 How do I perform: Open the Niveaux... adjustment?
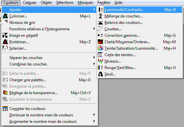139,61
